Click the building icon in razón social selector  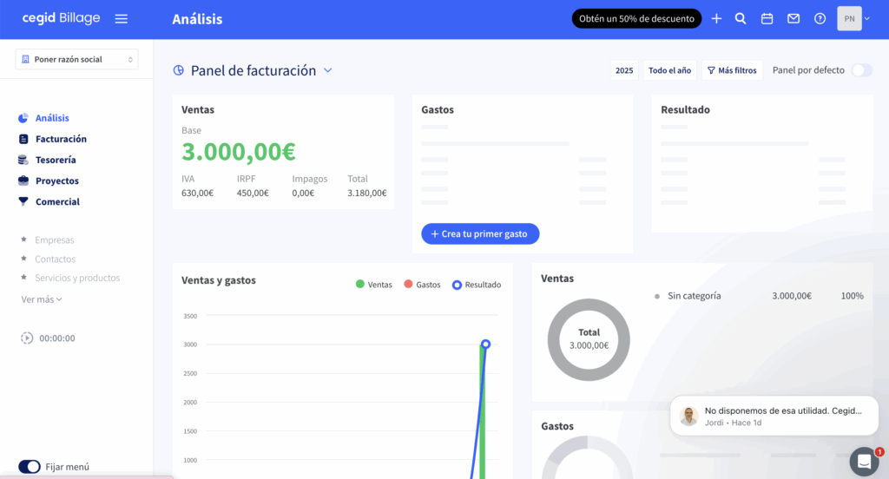pyautogui.click(x=25, y=59)
